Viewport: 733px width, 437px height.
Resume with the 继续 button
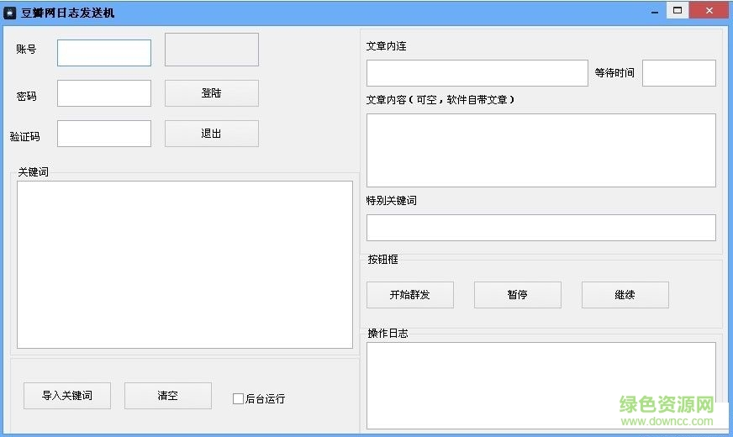(625, 295)
